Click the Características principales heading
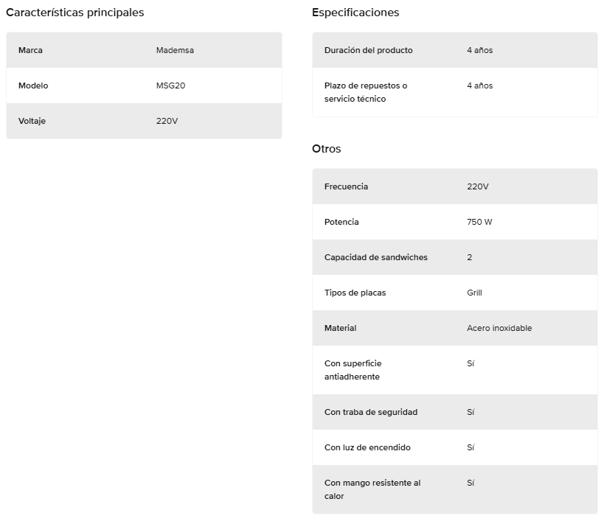Viewport: 604px width, 524px height. click(75, 13)
